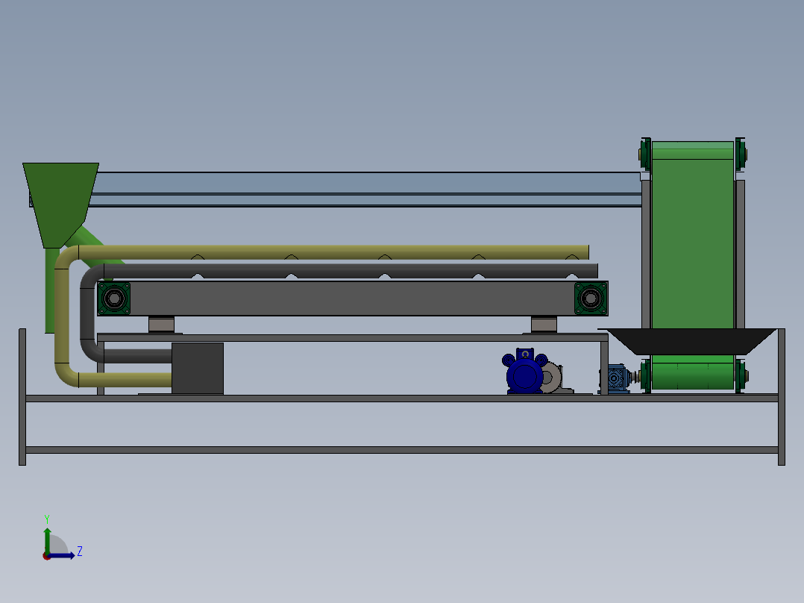Click the right green flange bearing unit
This screenshot has height=603, width=804.
[591, 298]
